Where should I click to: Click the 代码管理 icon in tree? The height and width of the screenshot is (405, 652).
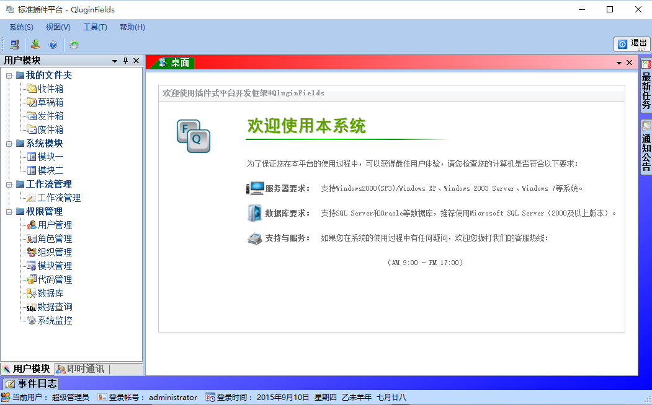coord(32,279)
